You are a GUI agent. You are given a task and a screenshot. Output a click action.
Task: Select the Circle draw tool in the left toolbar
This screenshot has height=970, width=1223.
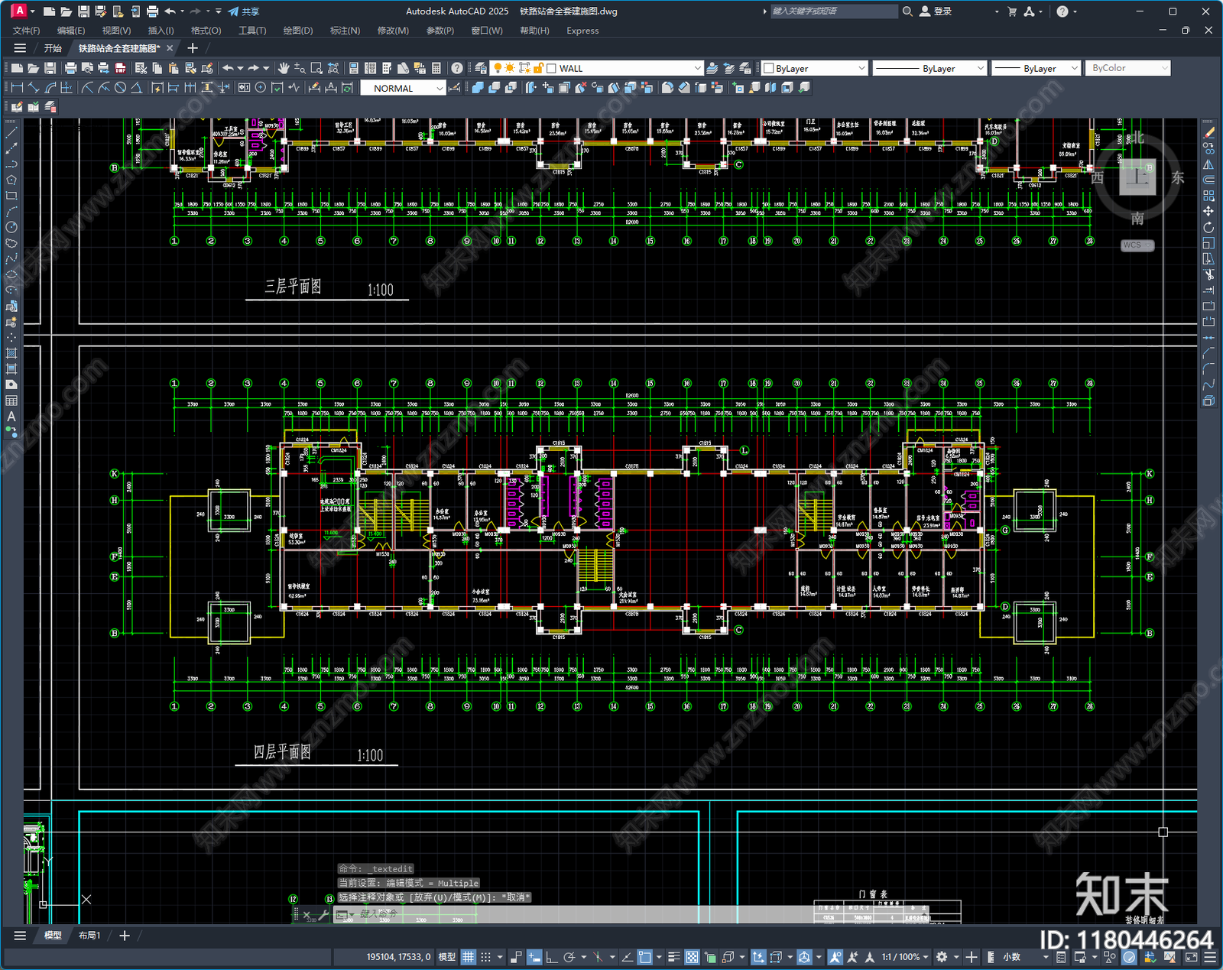click(11, 227)
